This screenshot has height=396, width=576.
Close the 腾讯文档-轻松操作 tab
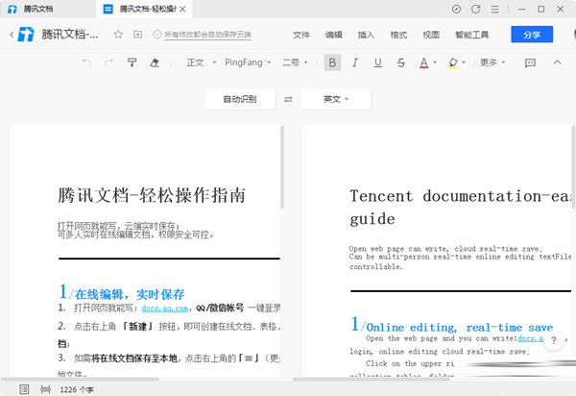(x=182, y=10)
